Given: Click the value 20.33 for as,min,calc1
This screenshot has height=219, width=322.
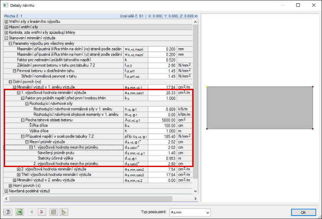Looking at the screenshot, I should pyautogui.click(x=171, y=93).
